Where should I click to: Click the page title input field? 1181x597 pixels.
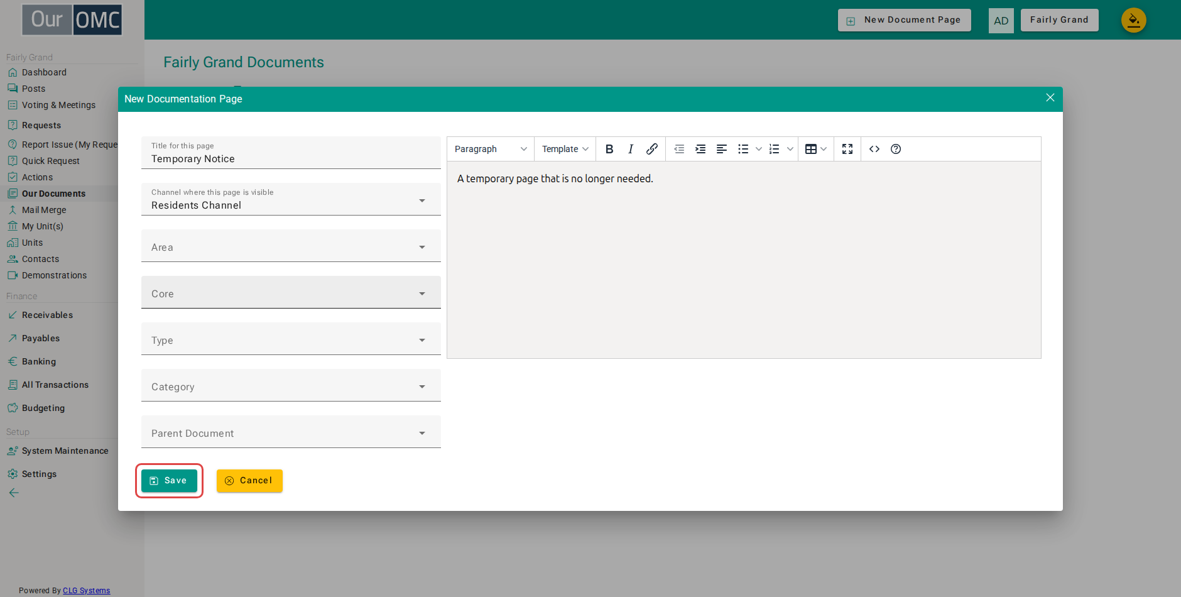(291, 153)
